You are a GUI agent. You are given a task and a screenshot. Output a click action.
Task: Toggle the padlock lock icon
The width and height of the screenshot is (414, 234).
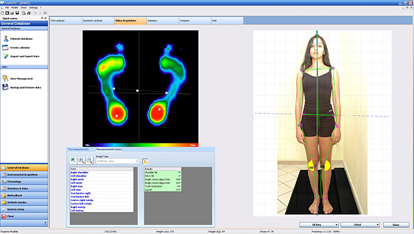coord(145,161)
